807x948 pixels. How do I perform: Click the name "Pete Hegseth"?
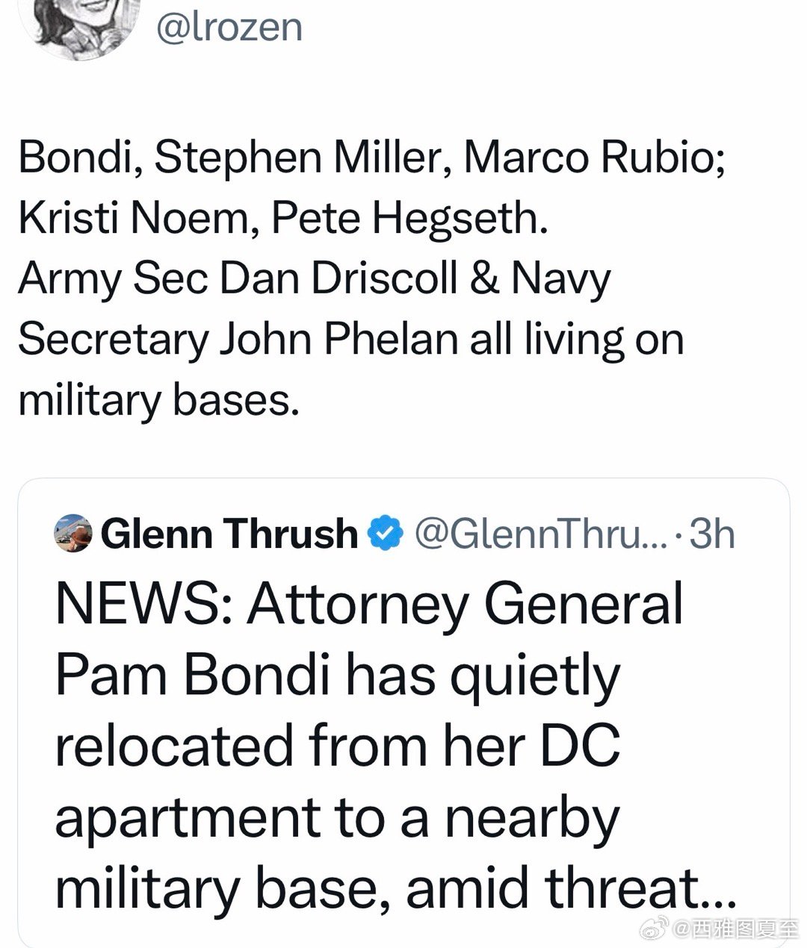409,218
